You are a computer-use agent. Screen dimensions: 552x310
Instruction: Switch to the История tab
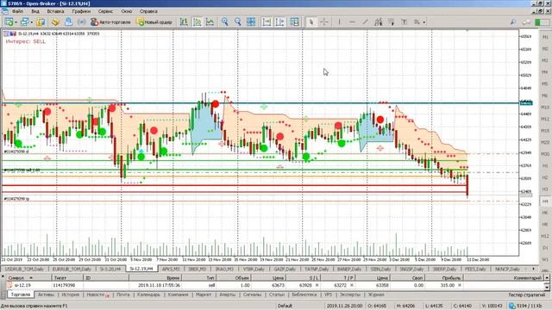pyautogui.click(x=71, y=294)
